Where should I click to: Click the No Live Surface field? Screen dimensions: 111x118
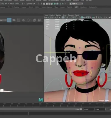click(15, 4)
